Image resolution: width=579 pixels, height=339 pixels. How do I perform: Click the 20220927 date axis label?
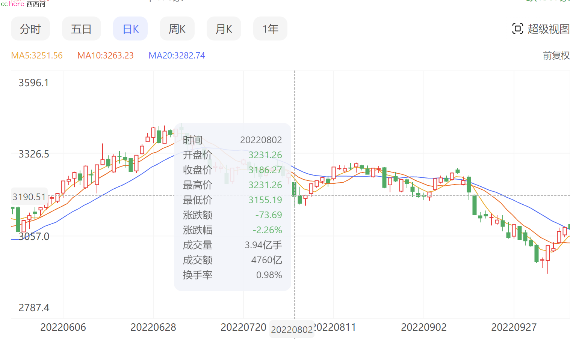tap(514, 327)
